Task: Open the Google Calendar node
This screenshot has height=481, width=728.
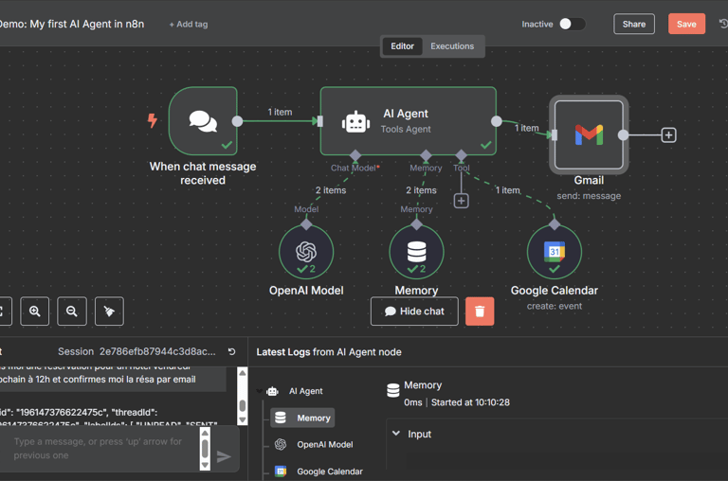Action: coord(555,252)
